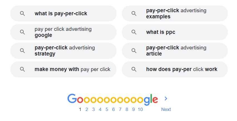Click the next-page chevron arrow beside Google logo
The width and height of the screenshot is (237, 121).
point(166,99)
